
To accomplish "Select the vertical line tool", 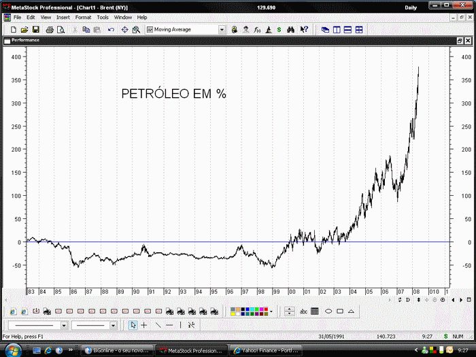I will pos(181,325).
